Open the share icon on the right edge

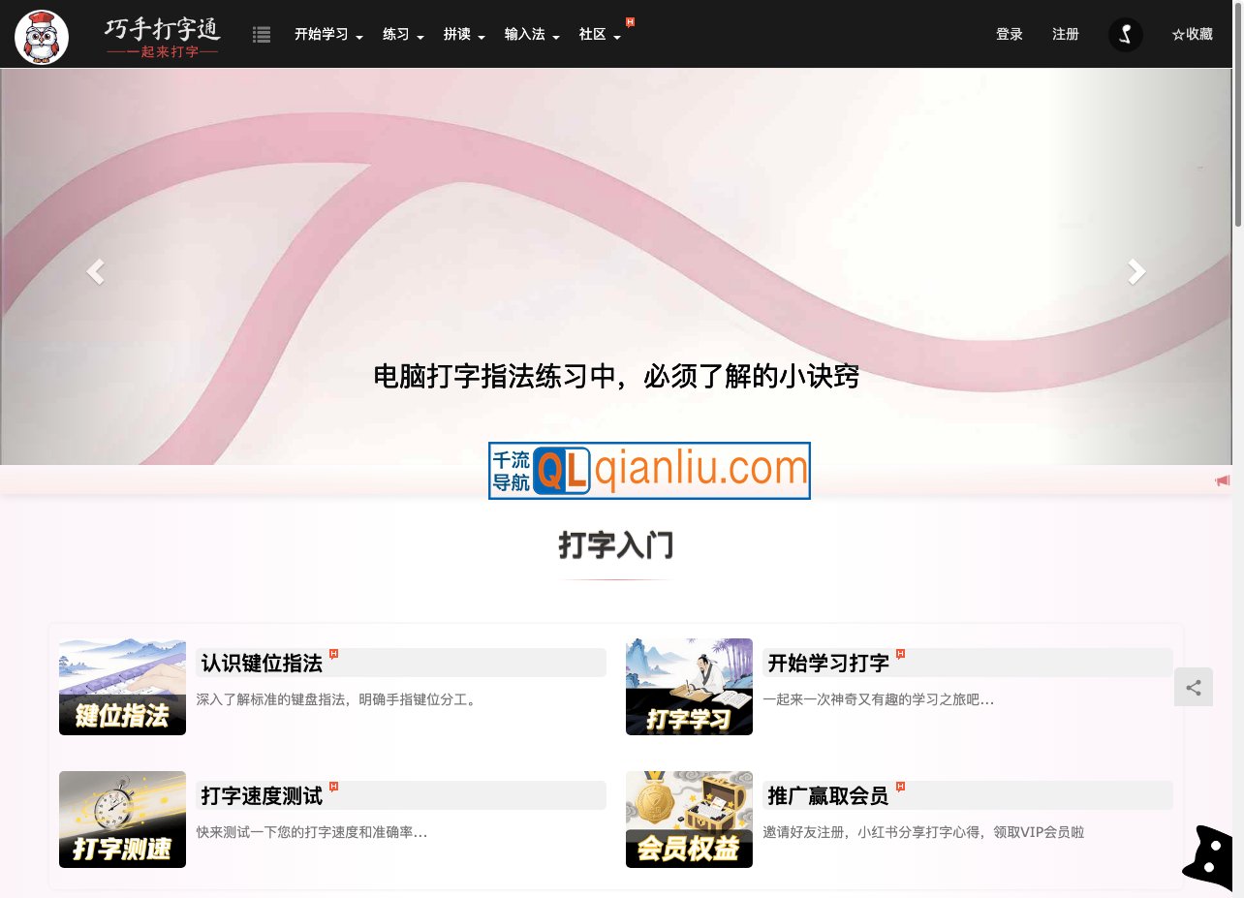pos(1193,687)
